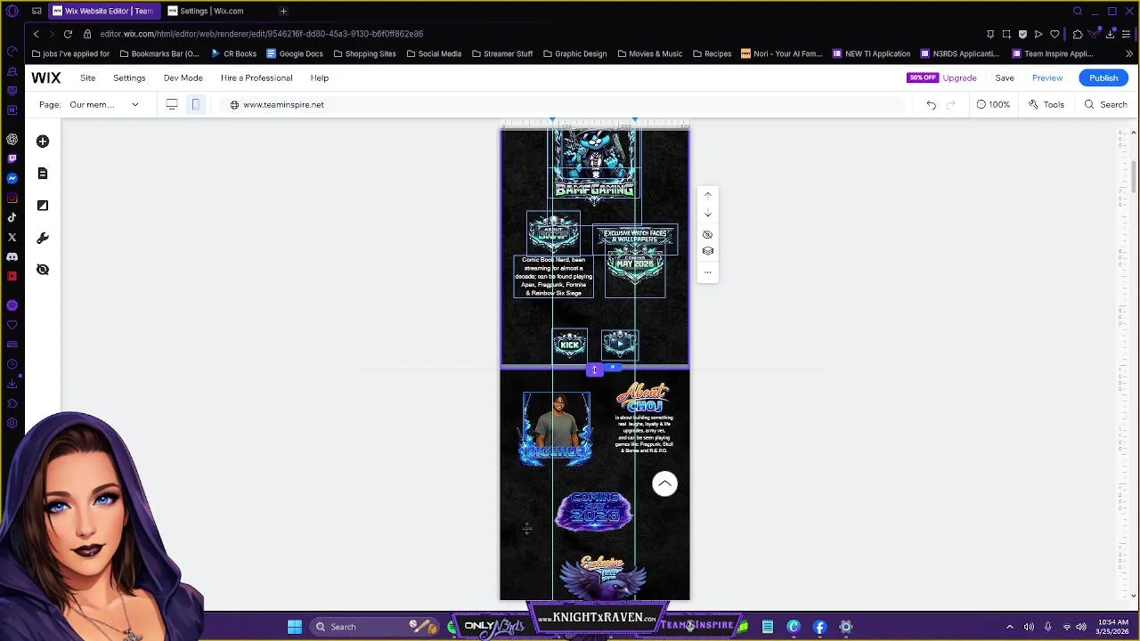Publish the site

pos(1103,77)
